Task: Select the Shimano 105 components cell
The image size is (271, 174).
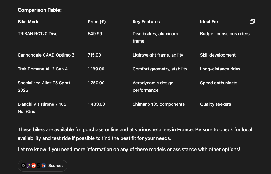Action: point(159,104)
